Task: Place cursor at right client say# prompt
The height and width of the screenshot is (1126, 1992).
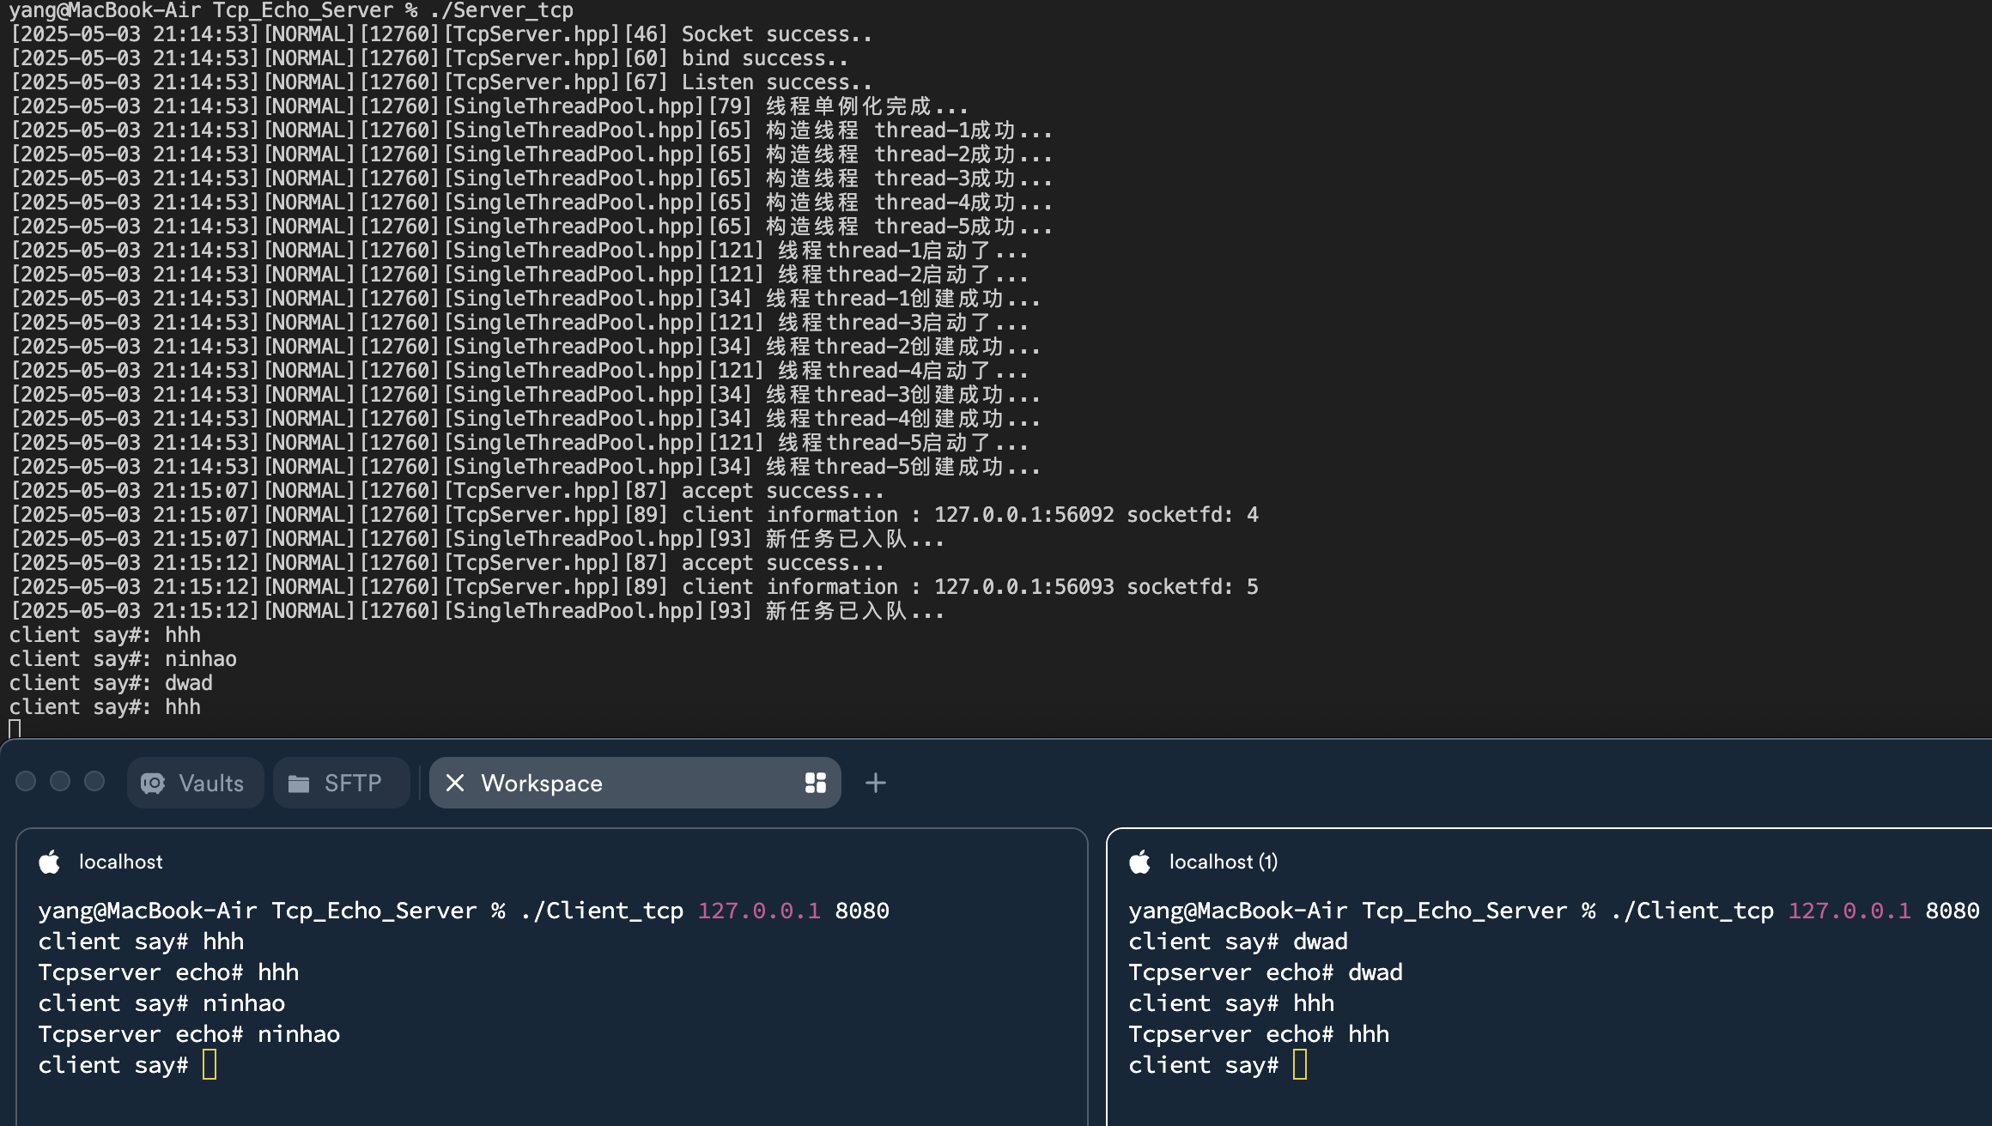Action: 1299,1065
